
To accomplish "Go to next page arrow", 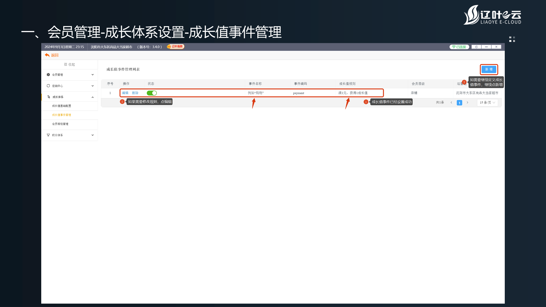I will pos(467,103).
